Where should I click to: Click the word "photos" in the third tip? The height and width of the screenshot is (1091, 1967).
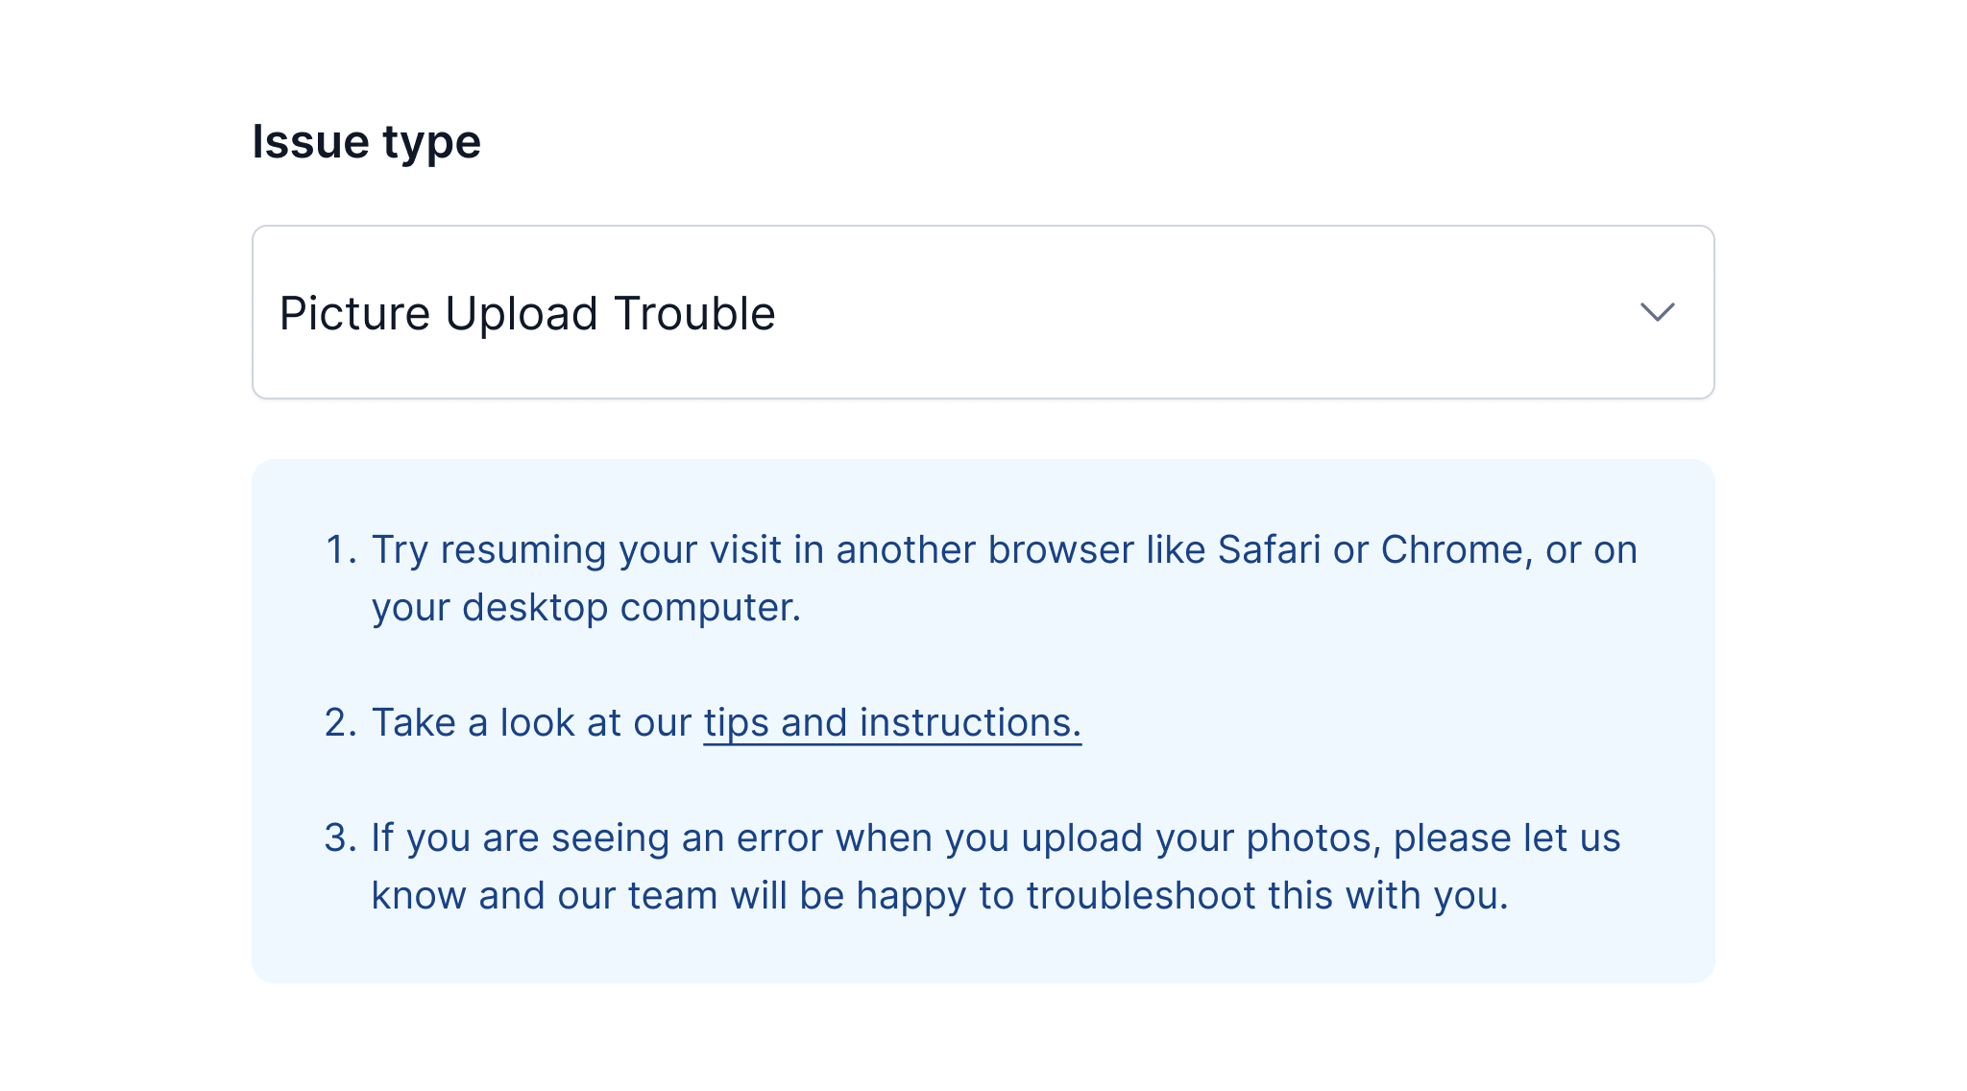(x=1312, y=837)
